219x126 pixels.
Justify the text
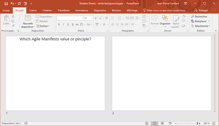tap(126, 25)
